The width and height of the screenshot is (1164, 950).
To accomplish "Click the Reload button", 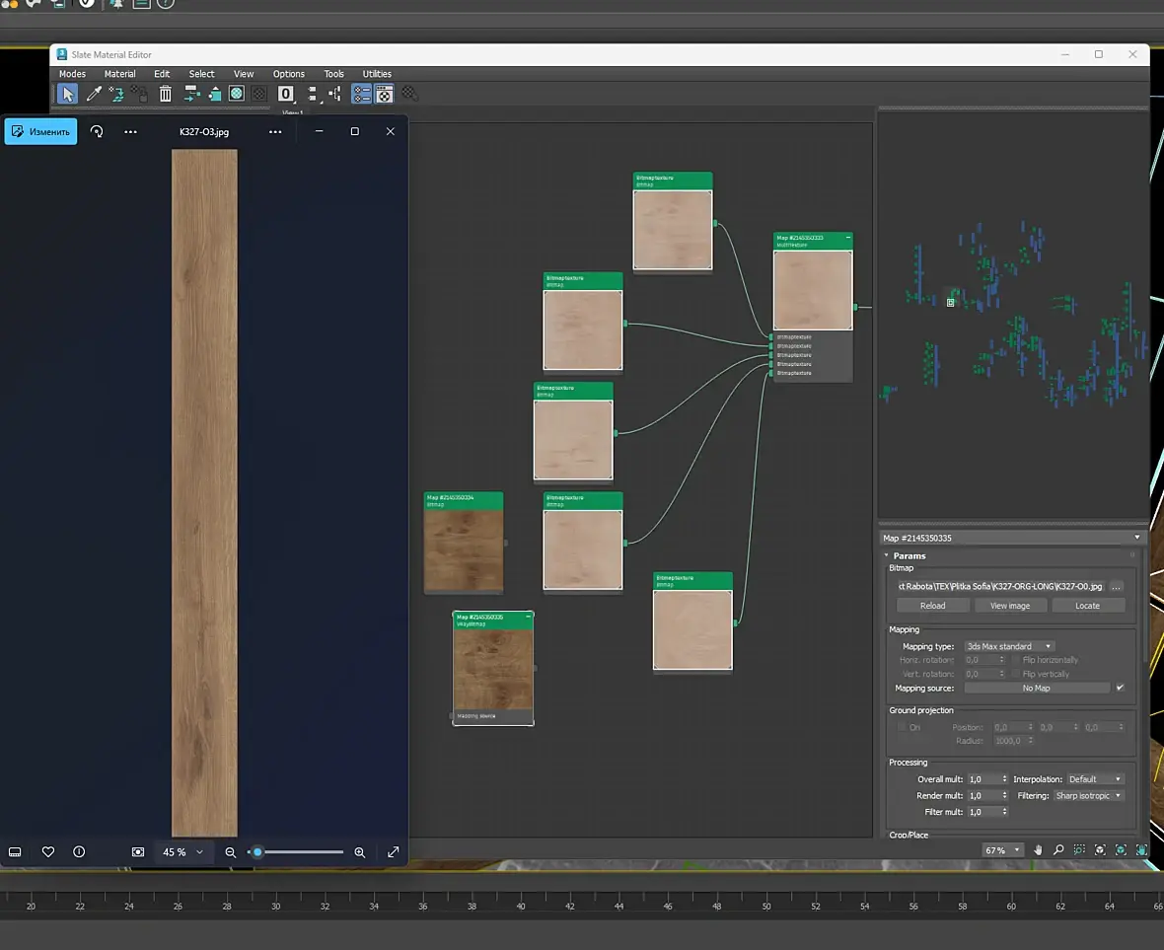I will coord(932,606).
